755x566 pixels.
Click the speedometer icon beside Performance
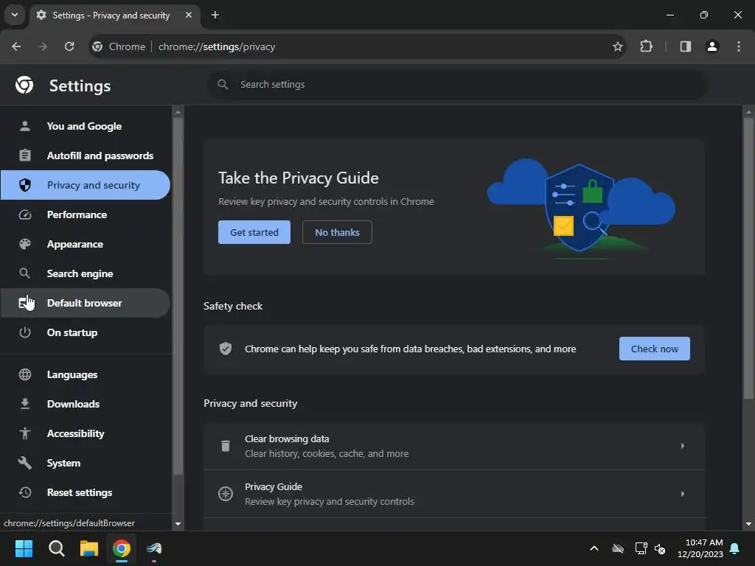pos(24,214)
